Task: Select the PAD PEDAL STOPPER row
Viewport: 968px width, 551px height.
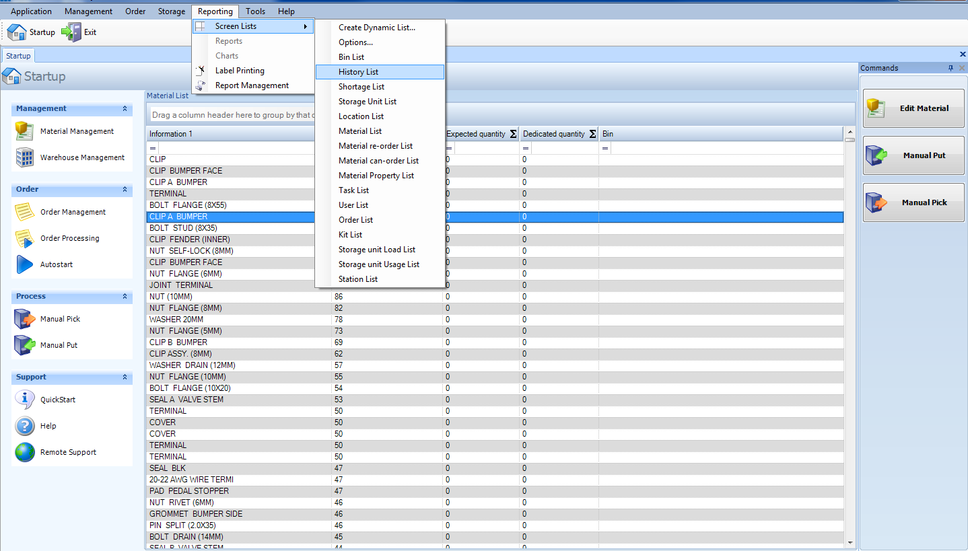Action: pyautogui.click(x=495, y=491)
